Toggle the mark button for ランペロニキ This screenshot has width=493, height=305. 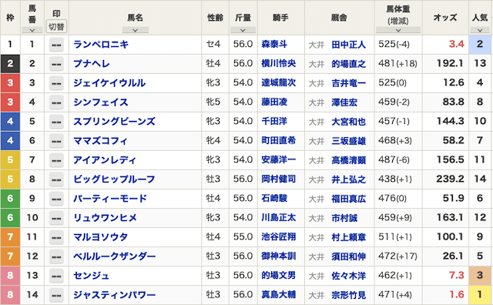click(56, 45)
